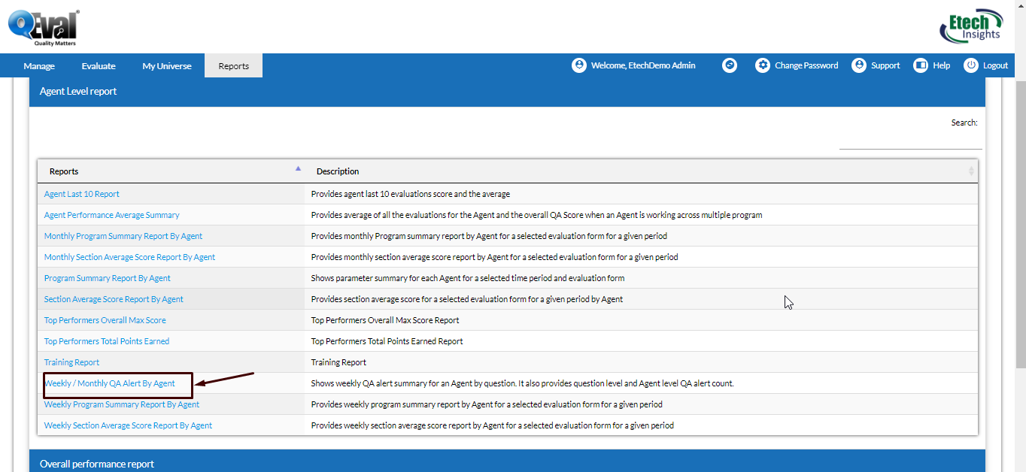Click description 'Provides monthly Program summary report'
1026x472 pixels.
point(489,236)
